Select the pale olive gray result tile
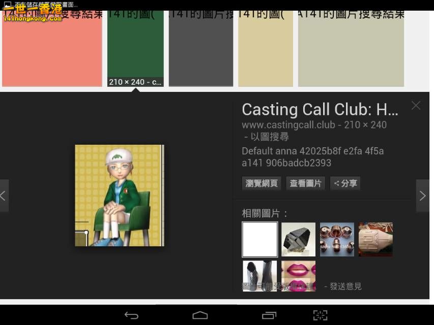Viewport: 434px width, 325px height. click(x=351, y=49)
